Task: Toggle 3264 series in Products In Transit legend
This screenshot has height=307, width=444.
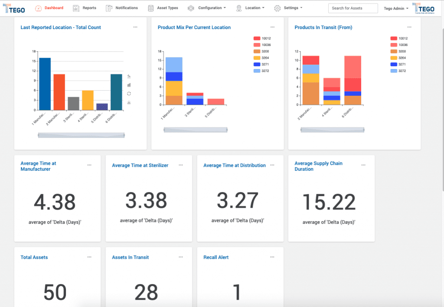Action: pos(398,58)
